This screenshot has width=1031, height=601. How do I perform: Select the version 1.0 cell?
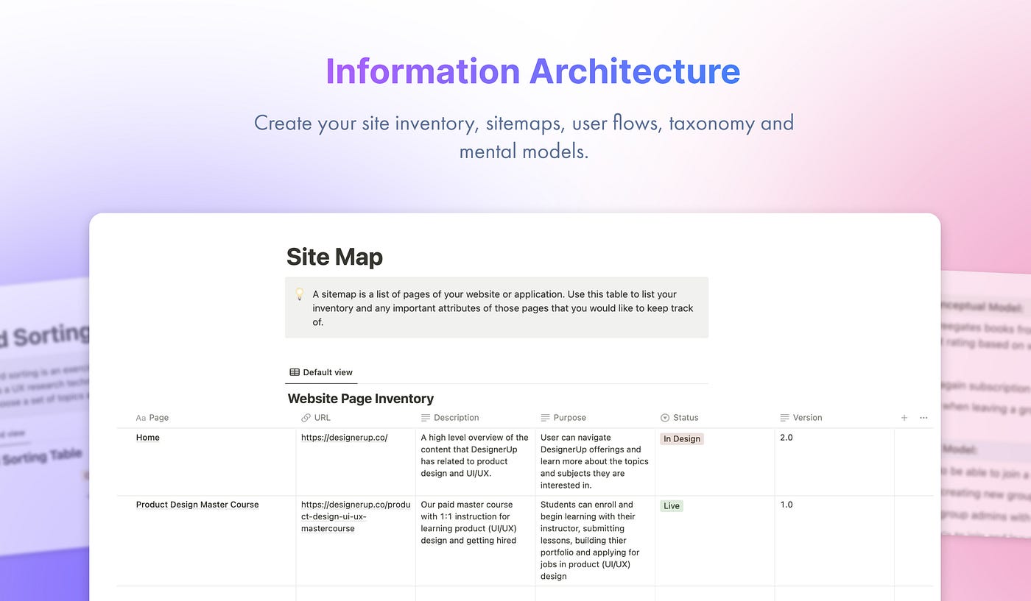[x=834, y=541]
